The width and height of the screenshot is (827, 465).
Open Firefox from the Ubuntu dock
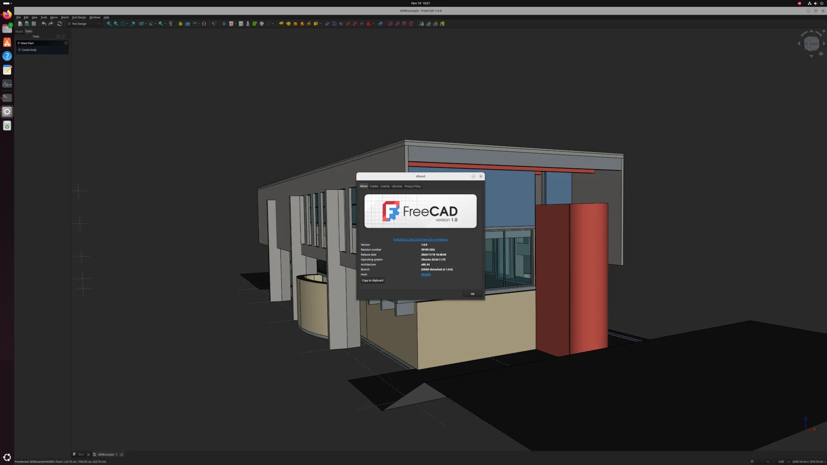tap(7, 15)
